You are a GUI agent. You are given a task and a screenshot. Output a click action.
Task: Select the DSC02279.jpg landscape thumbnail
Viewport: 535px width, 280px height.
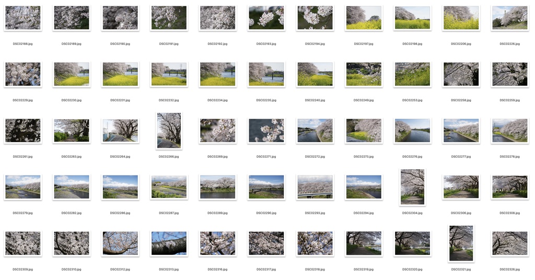(23, 187)
